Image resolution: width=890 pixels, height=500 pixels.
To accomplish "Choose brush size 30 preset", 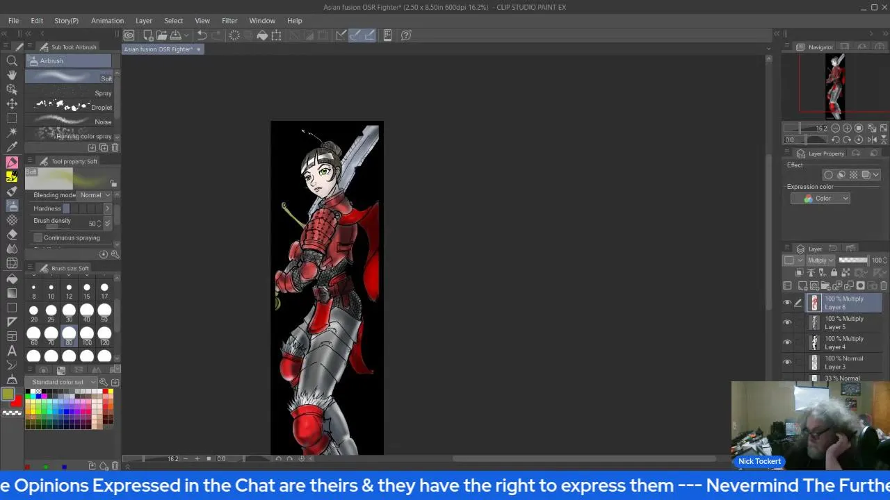I will 69,313.
